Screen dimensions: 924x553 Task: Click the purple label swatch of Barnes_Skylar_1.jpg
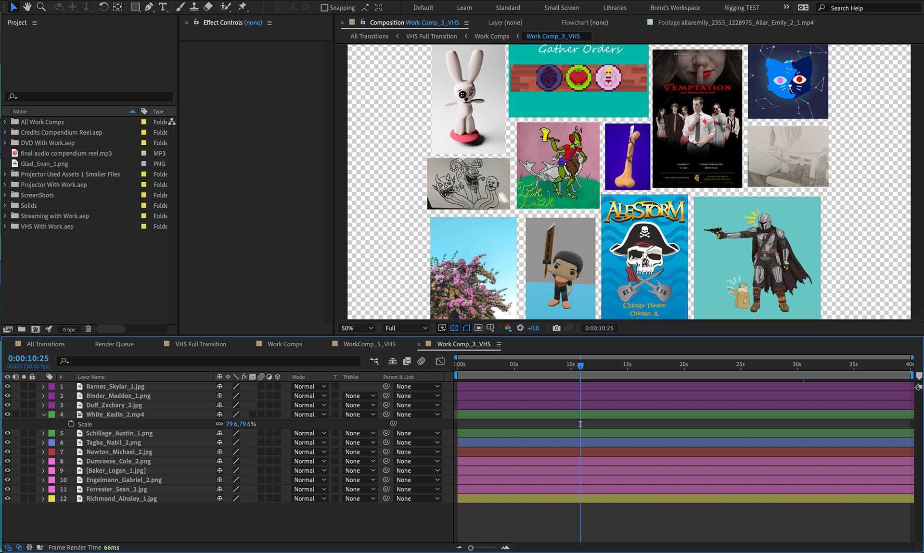[51, 387]
